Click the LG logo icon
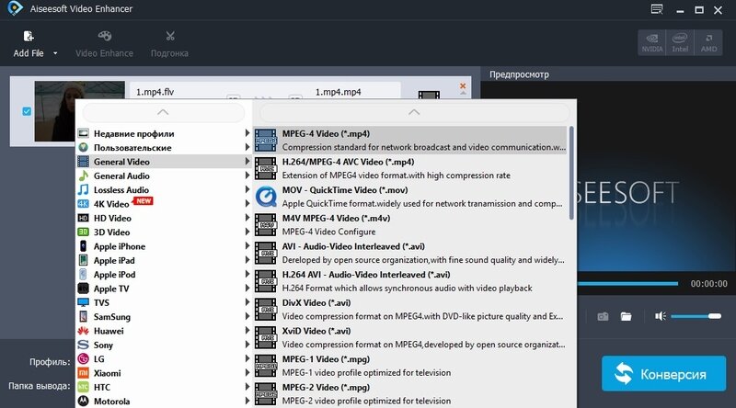736x408 pixels. tap(83, 358)
